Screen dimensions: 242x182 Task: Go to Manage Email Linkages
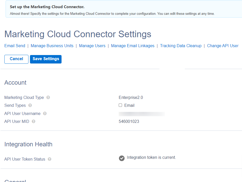click(132, 46)
